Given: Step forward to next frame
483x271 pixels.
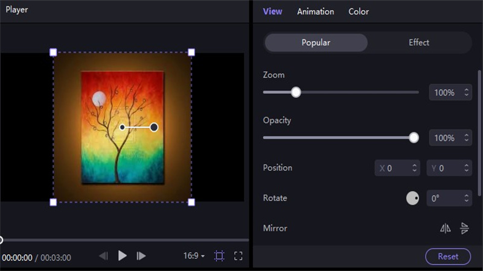Looking at the screenshot, I should (x=141, y=256).
